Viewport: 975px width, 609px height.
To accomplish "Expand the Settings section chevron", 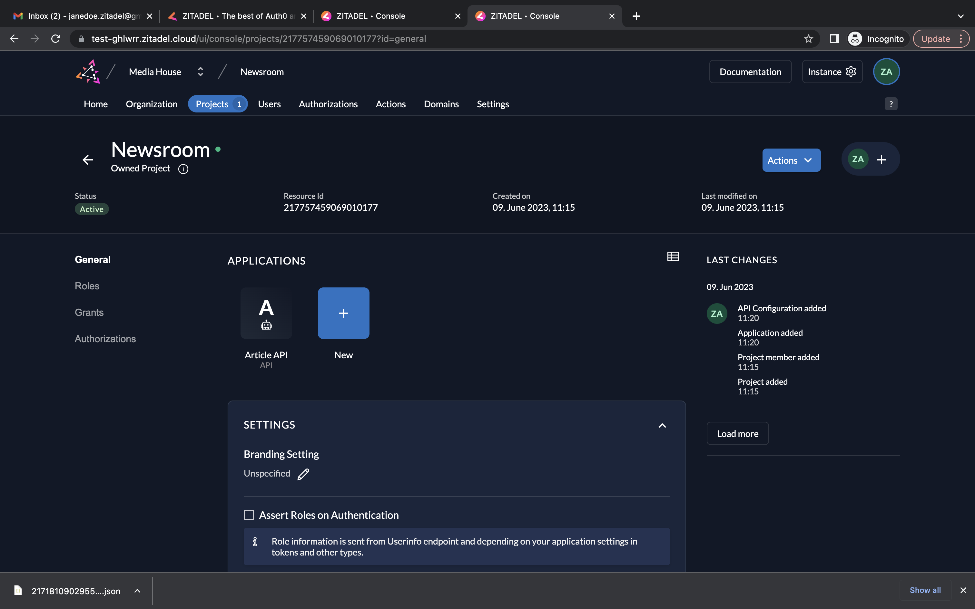I will point(662,425).
